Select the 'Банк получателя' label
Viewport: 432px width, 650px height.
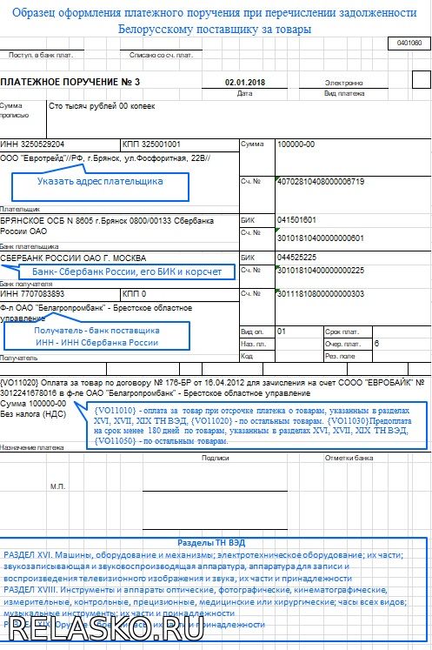tap(26, 284)
